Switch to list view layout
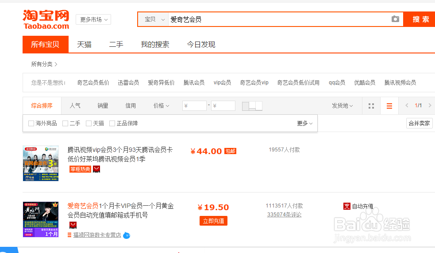This screenshot has width=435, height=253. tap(389, 106)
